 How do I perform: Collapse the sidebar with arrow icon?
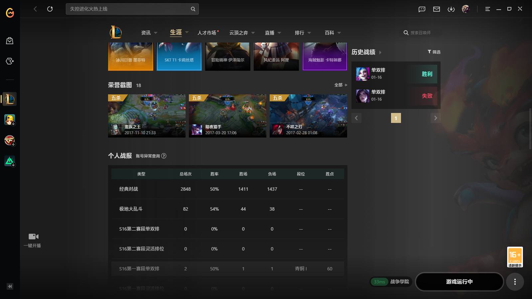(x=10, y=286)
